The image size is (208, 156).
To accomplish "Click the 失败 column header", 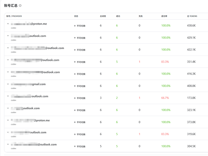I will [x=141, y=16].
